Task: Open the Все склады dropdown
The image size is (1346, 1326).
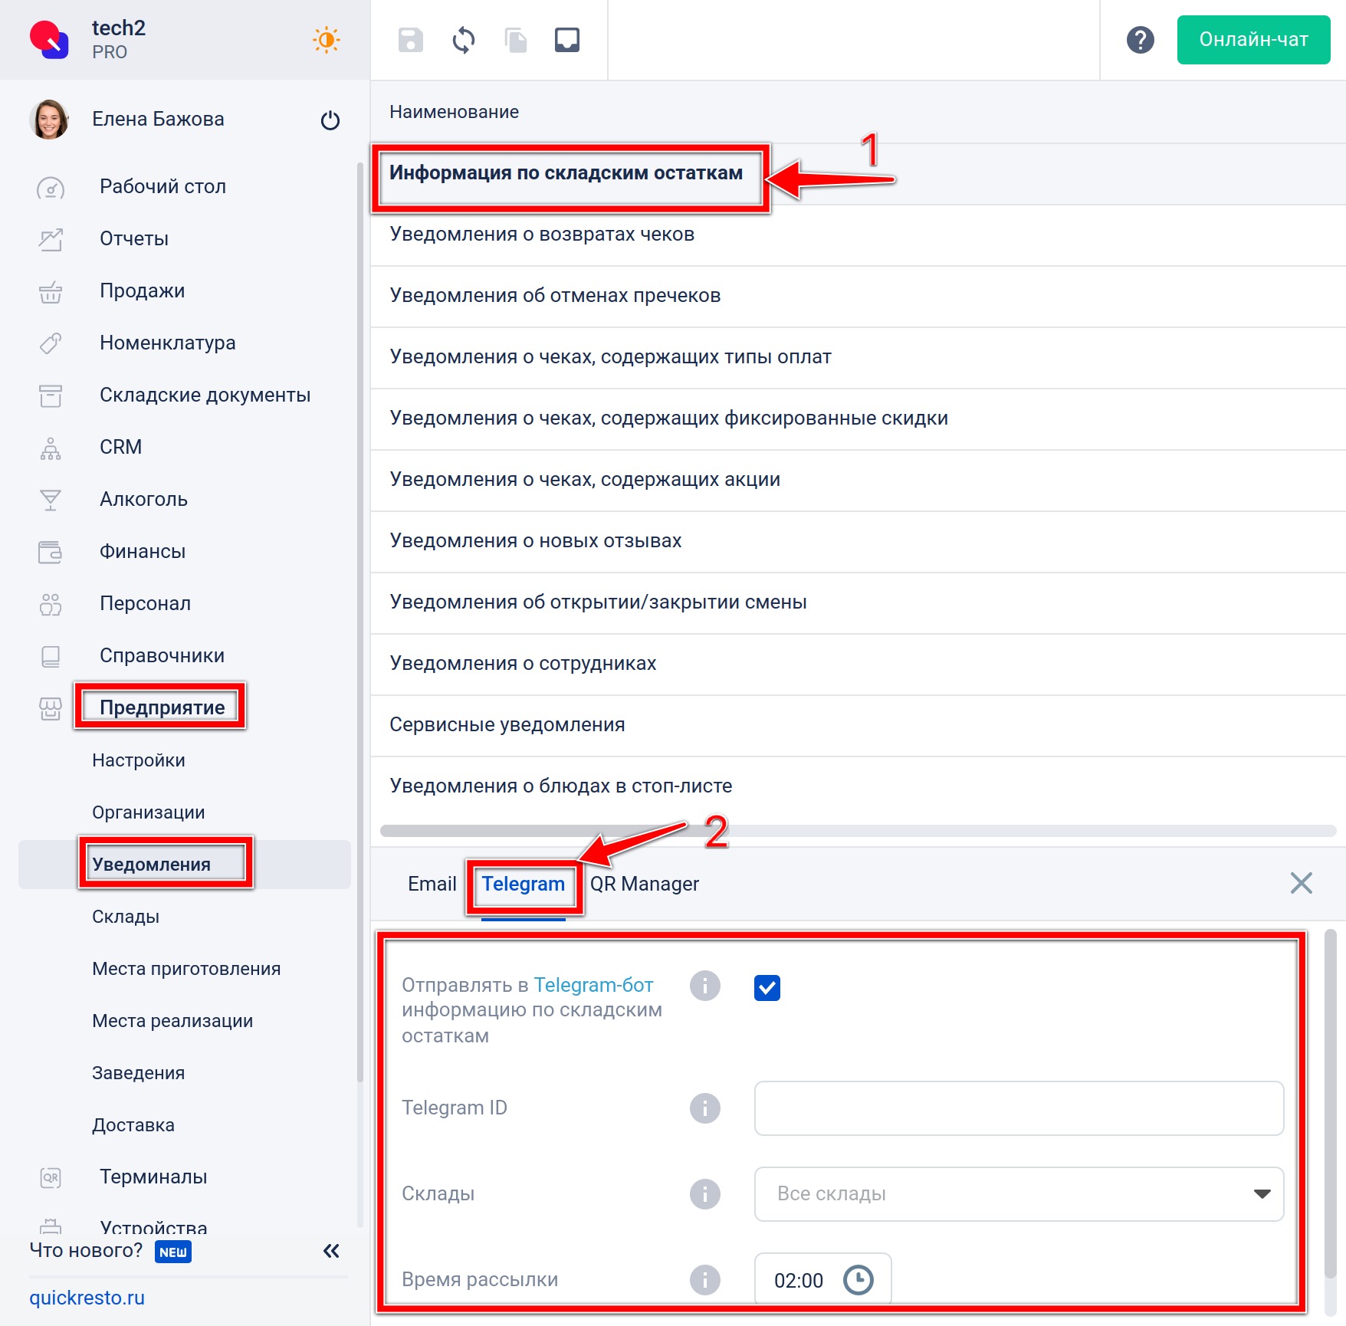Action: point(1019,1194)
